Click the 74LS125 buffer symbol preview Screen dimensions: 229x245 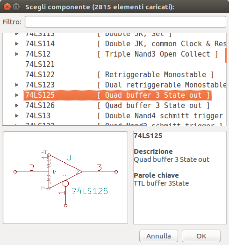click(x=65, y=178)
